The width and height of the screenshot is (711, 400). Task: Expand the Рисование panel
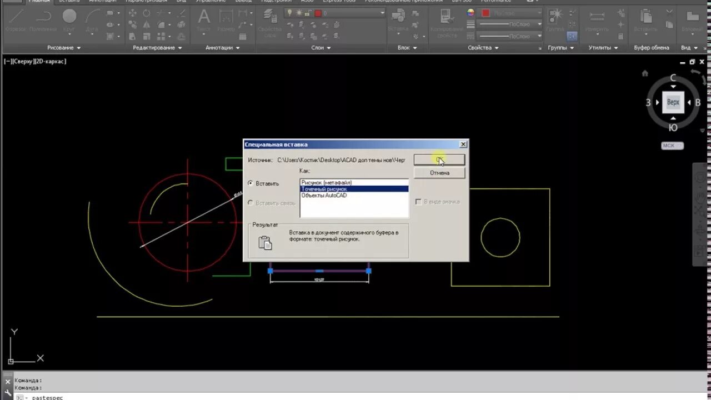point(64,48)
